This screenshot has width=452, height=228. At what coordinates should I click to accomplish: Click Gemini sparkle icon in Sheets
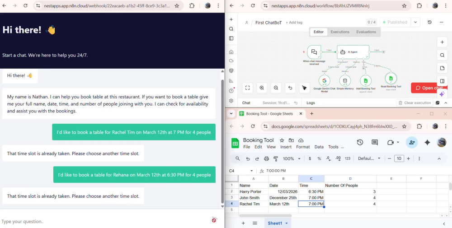tap(427, 142)
